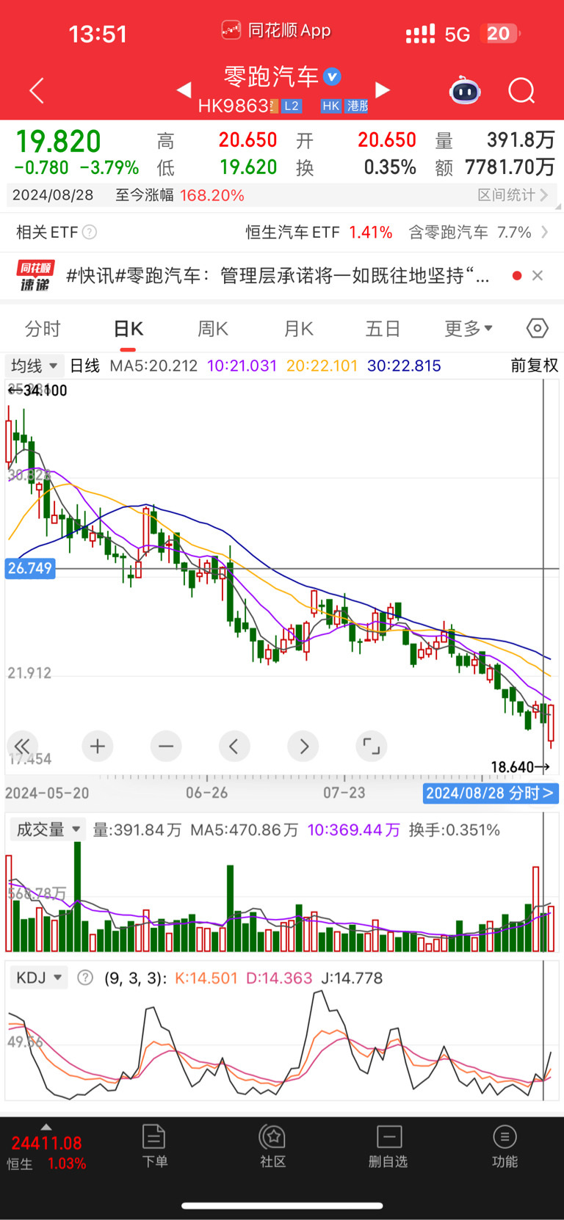The image size is (564, 1220).
Task: Tap the back arrow in header
Action: 37,90
